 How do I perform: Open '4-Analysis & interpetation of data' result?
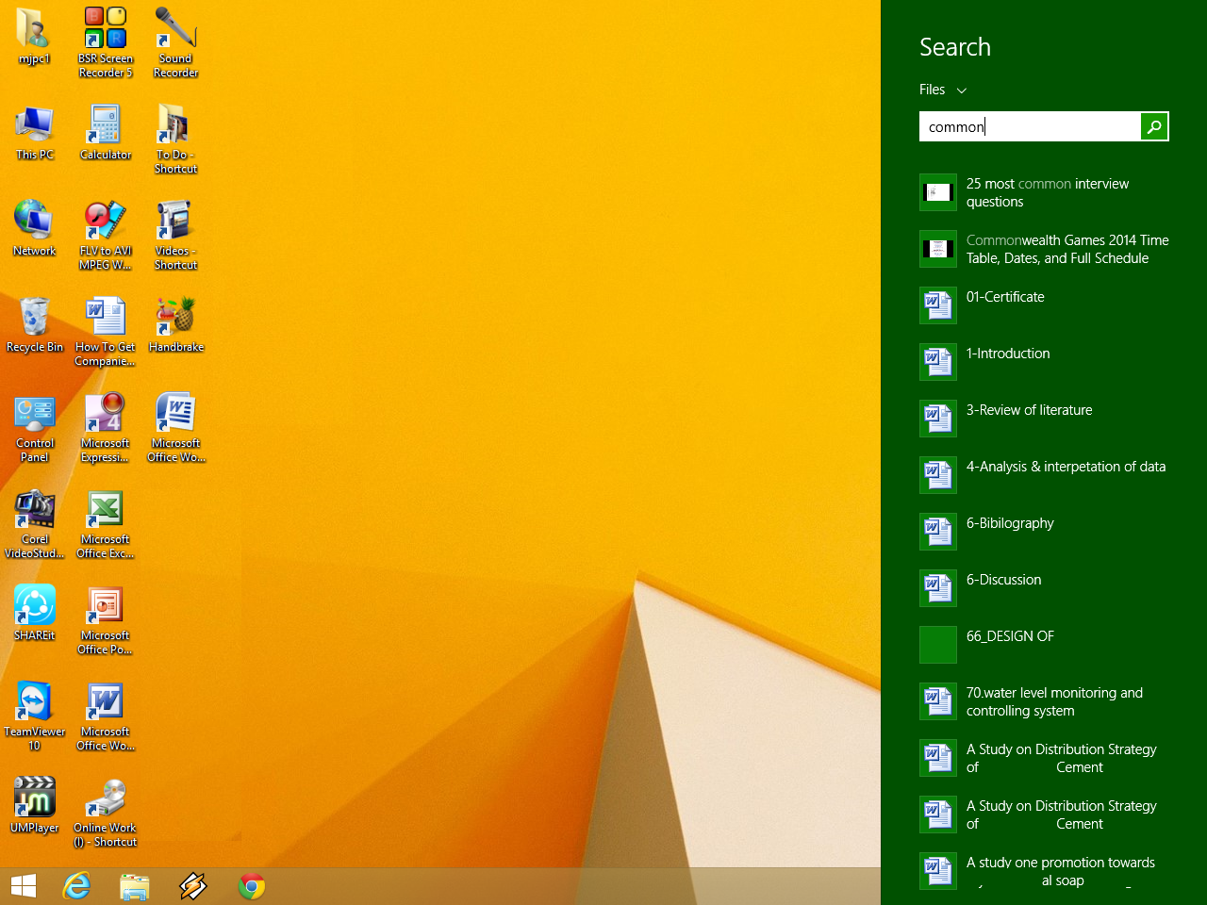pos(1044,475)
